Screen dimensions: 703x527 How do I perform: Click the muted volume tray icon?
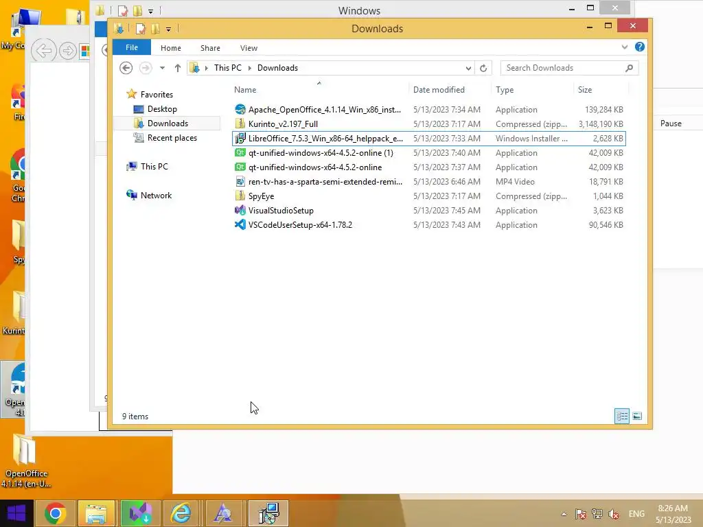tap(614, 514)
